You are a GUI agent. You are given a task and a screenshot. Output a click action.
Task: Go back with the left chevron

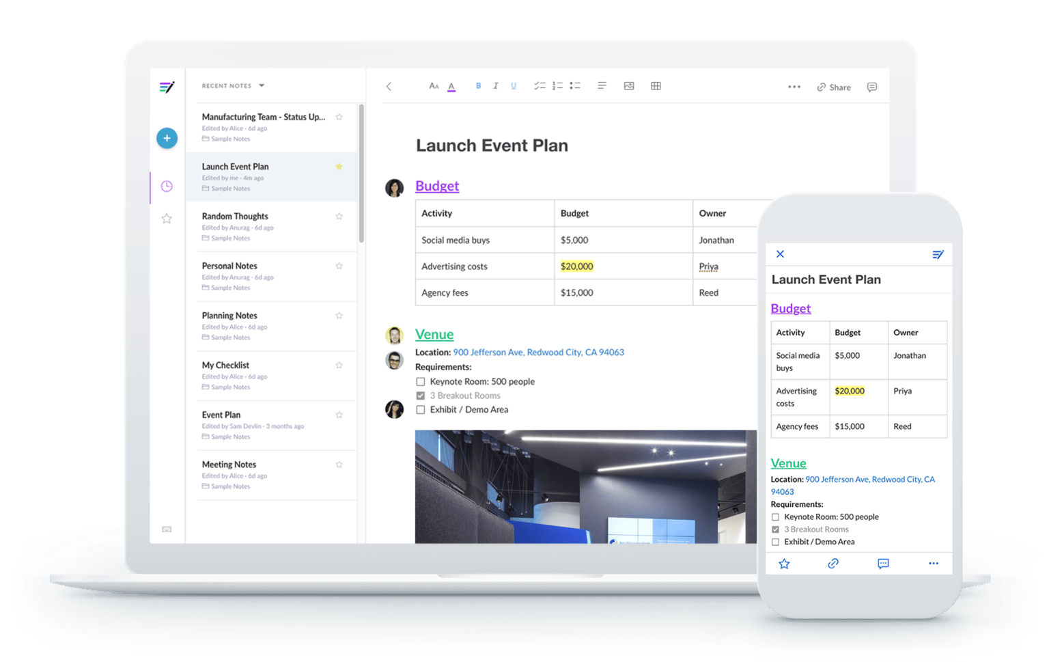click(x=389, y=86)
